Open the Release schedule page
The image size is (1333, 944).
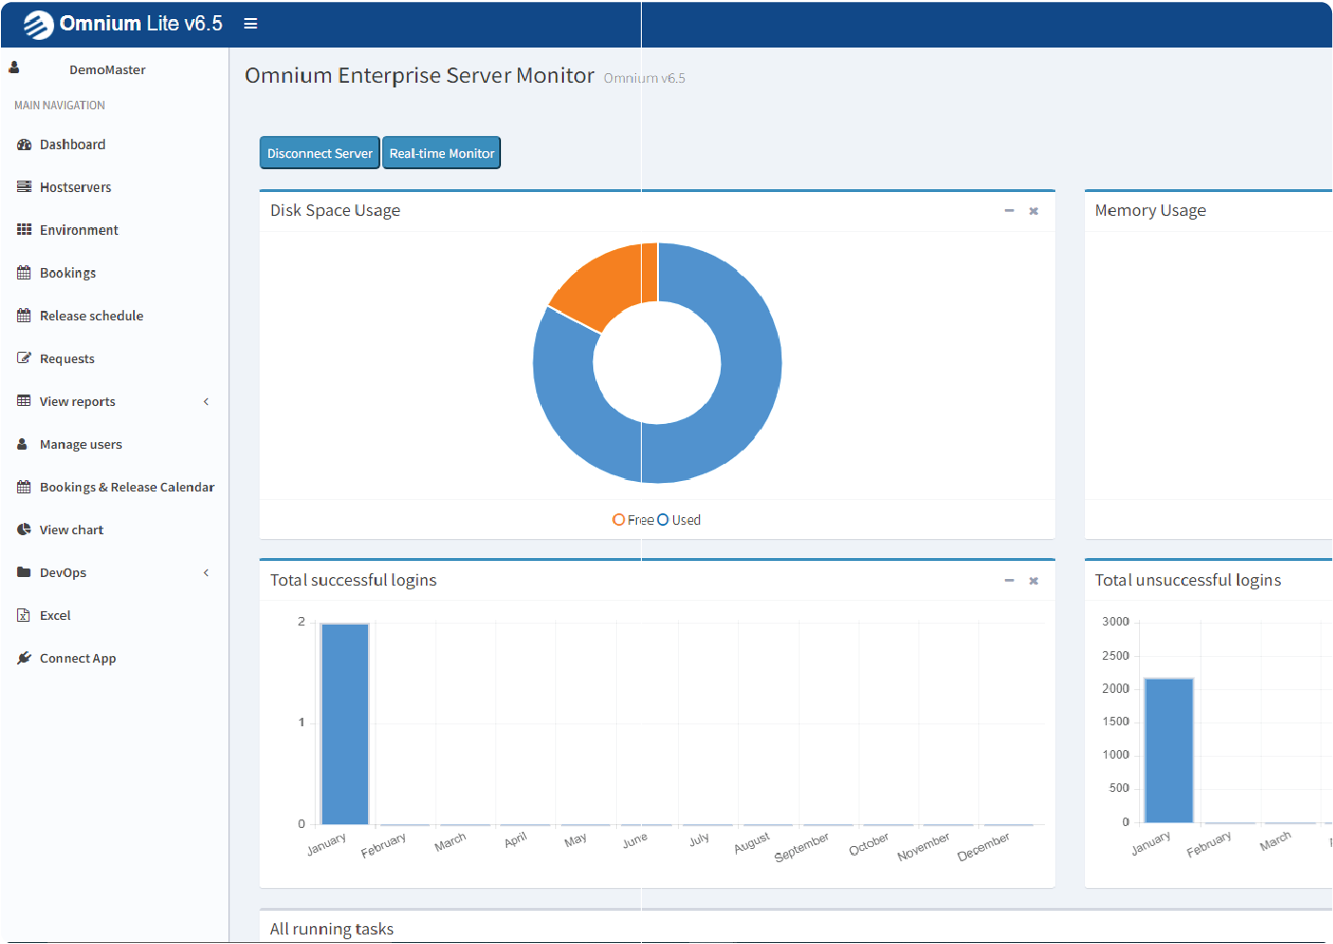tap(114, 316)
